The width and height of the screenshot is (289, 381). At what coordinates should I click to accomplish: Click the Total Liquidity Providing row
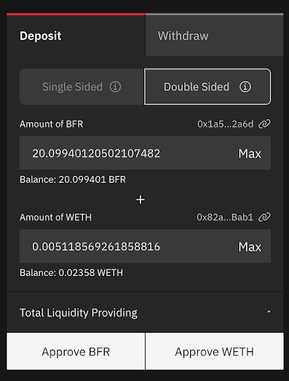click(145, 313)
